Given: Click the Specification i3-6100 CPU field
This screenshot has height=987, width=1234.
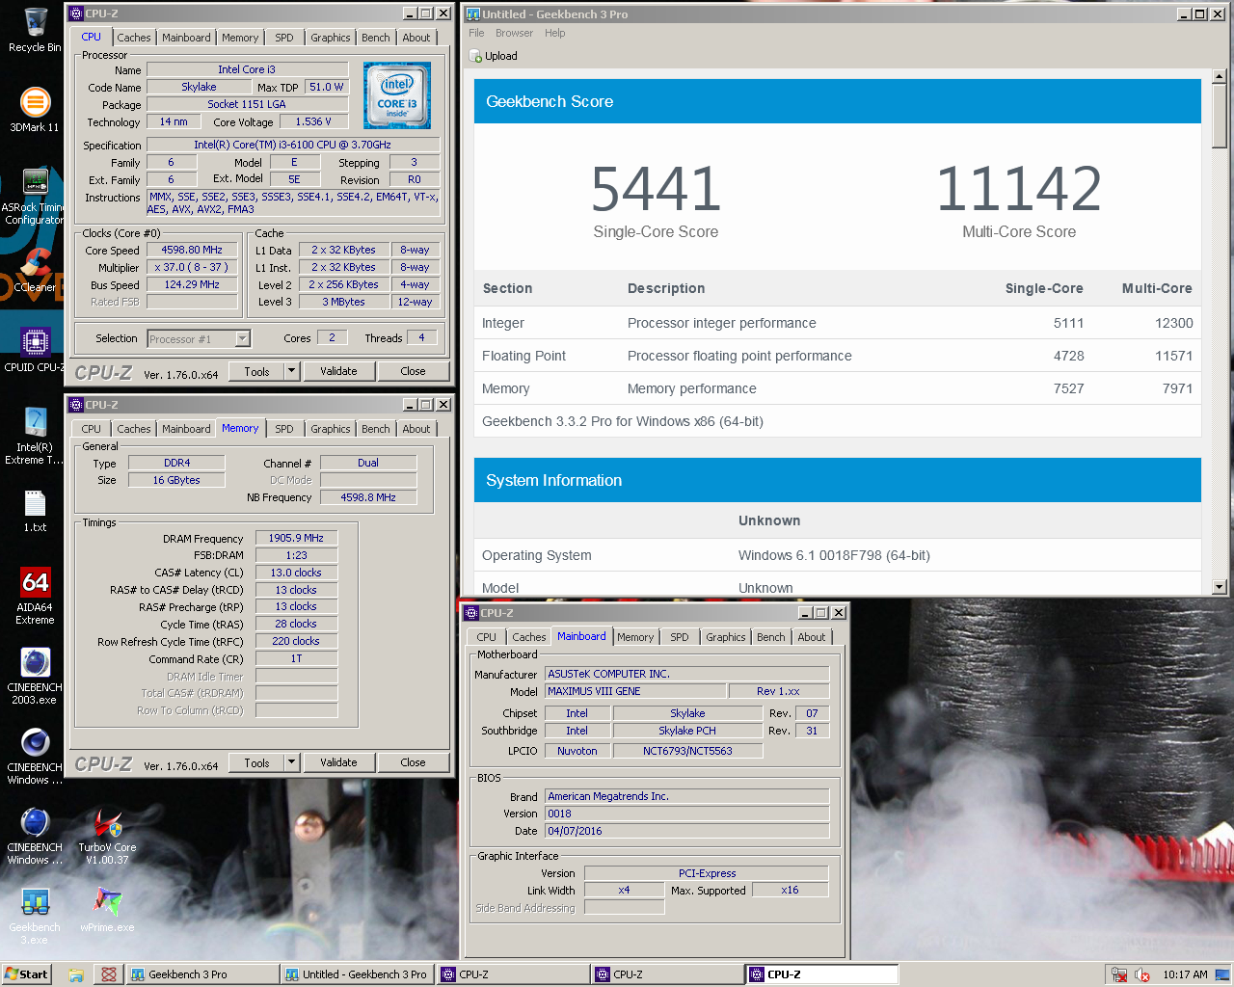Looking at the screenshot, I should pyautogui.click(x=292, y=145).
